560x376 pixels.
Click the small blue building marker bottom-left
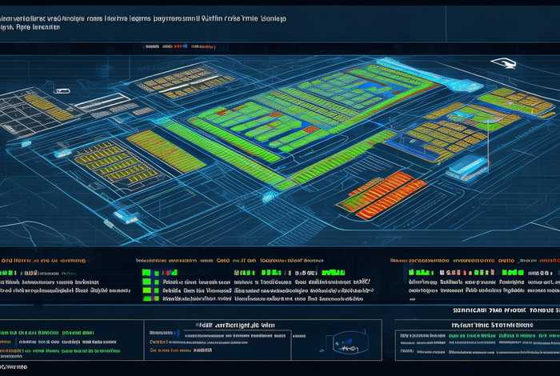[x=126, y=215]
